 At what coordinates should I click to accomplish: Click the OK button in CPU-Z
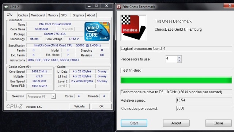(102, 106)
